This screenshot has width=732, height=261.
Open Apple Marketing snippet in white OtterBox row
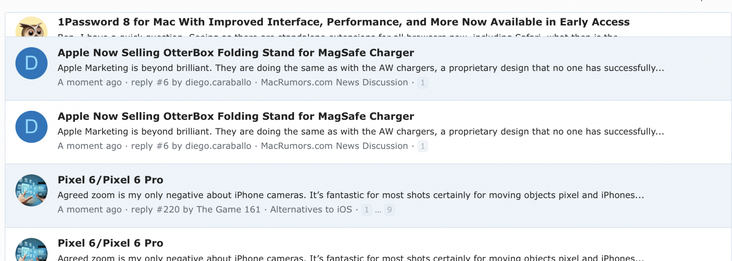tap(361, 132)
